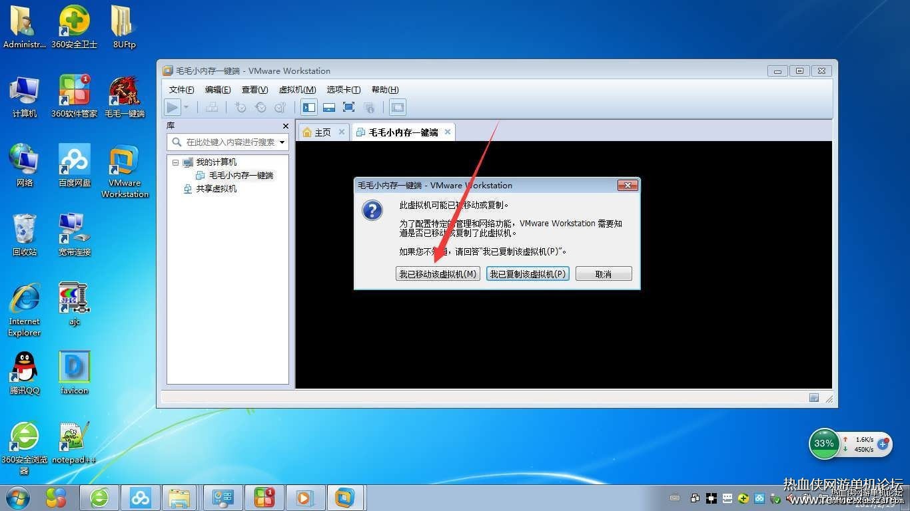The width and height of the screenshot is (910, 511).
Task: Open the snapshot manager toolbar icon
Action: point(280,107)
